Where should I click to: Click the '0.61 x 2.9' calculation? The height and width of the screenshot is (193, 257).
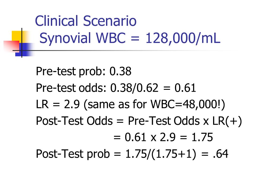[150, 137]
